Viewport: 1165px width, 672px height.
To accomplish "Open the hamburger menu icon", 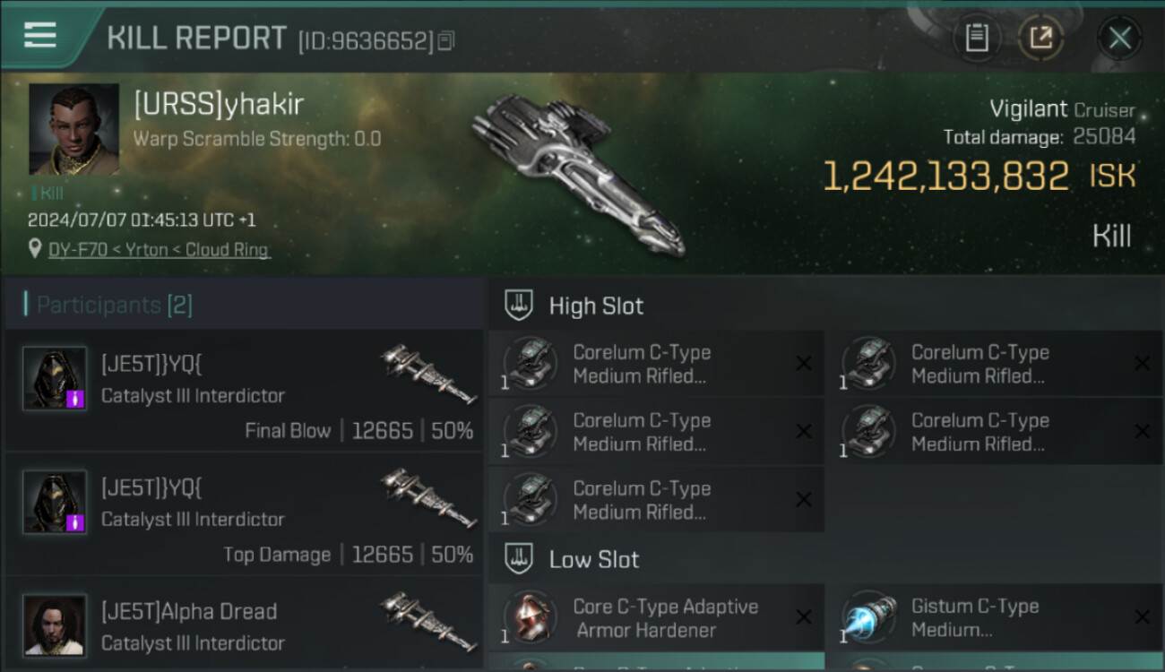I will (x=40, y=36).
